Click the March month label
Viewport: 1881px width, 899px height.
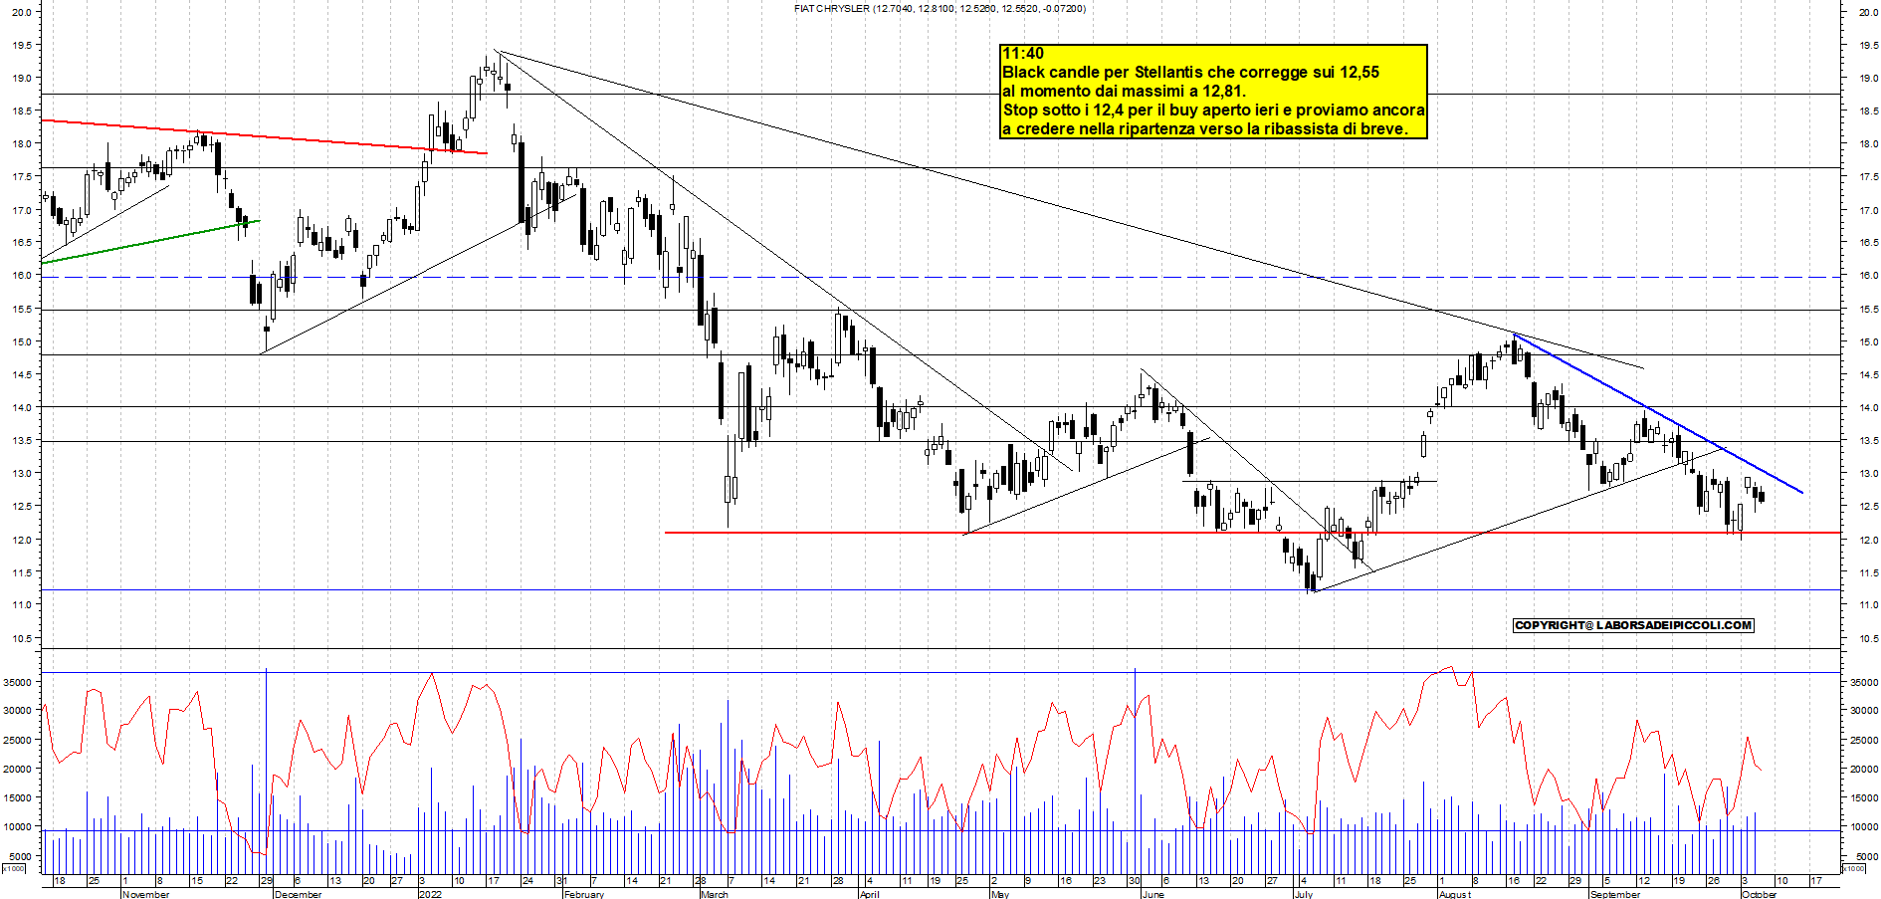tap(714, 894)
